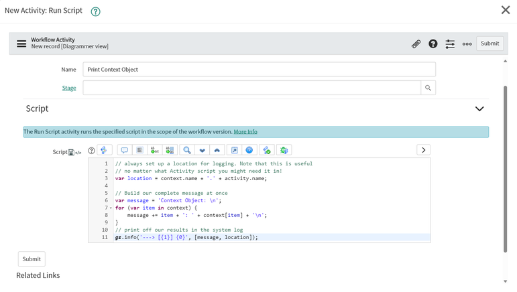This screenshot has width=517, height=292.
Task: Collapse the Script section chevron
Action: pyautogui.click(x=479, y=108)
